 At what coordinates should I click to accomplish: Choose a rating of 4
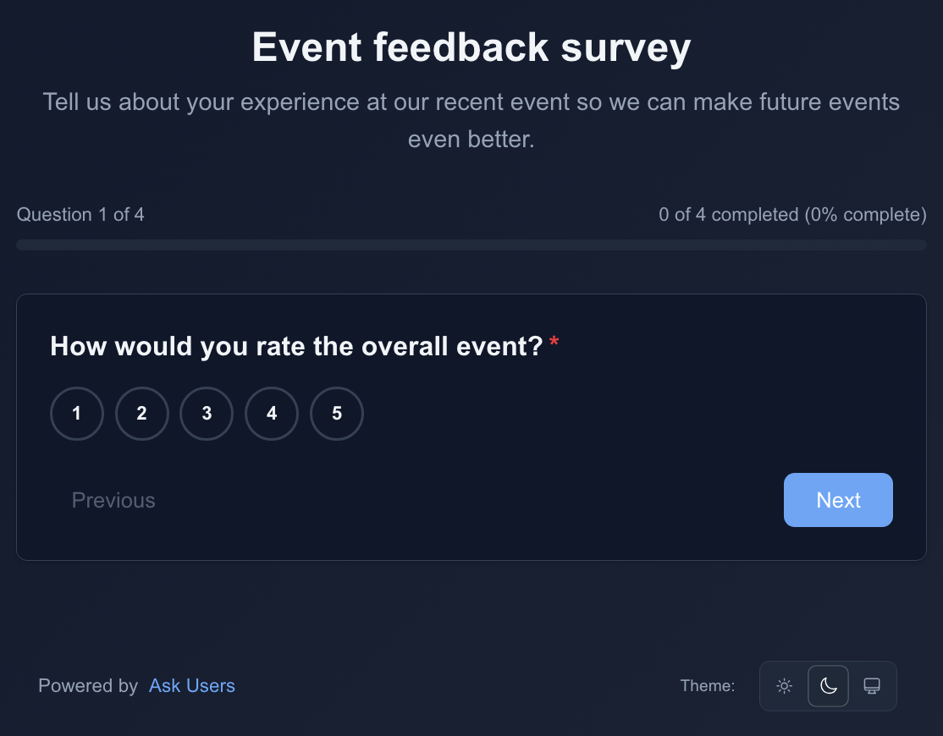272,414
